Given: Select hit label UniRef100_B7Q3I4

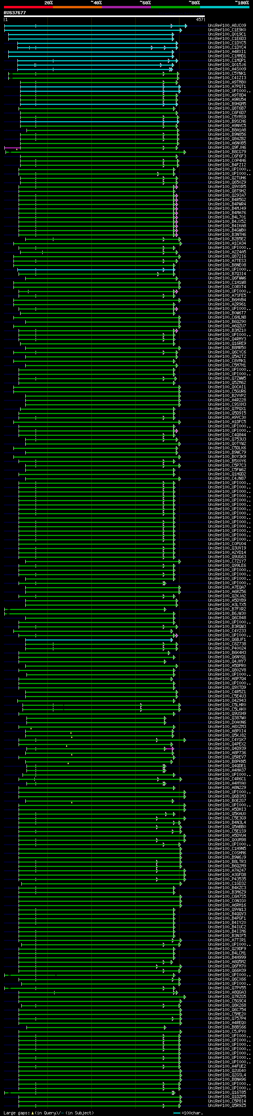Looking at the screenshot, I should coord(227,274).
